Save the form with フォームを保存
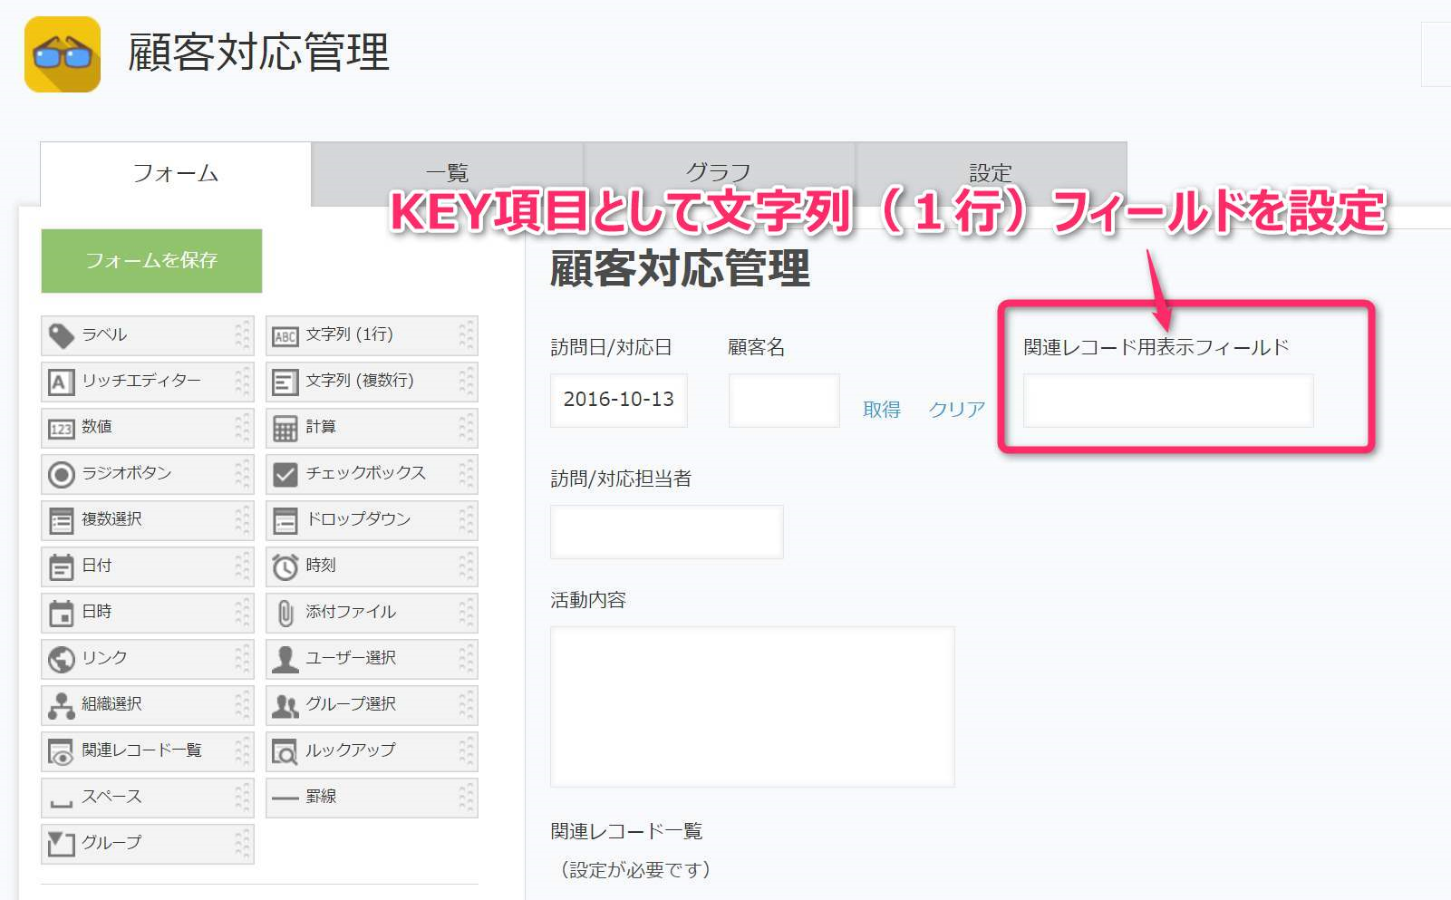Image resolution: width=1451 pixels, height=900 pixels. click(x=151, y=261)
